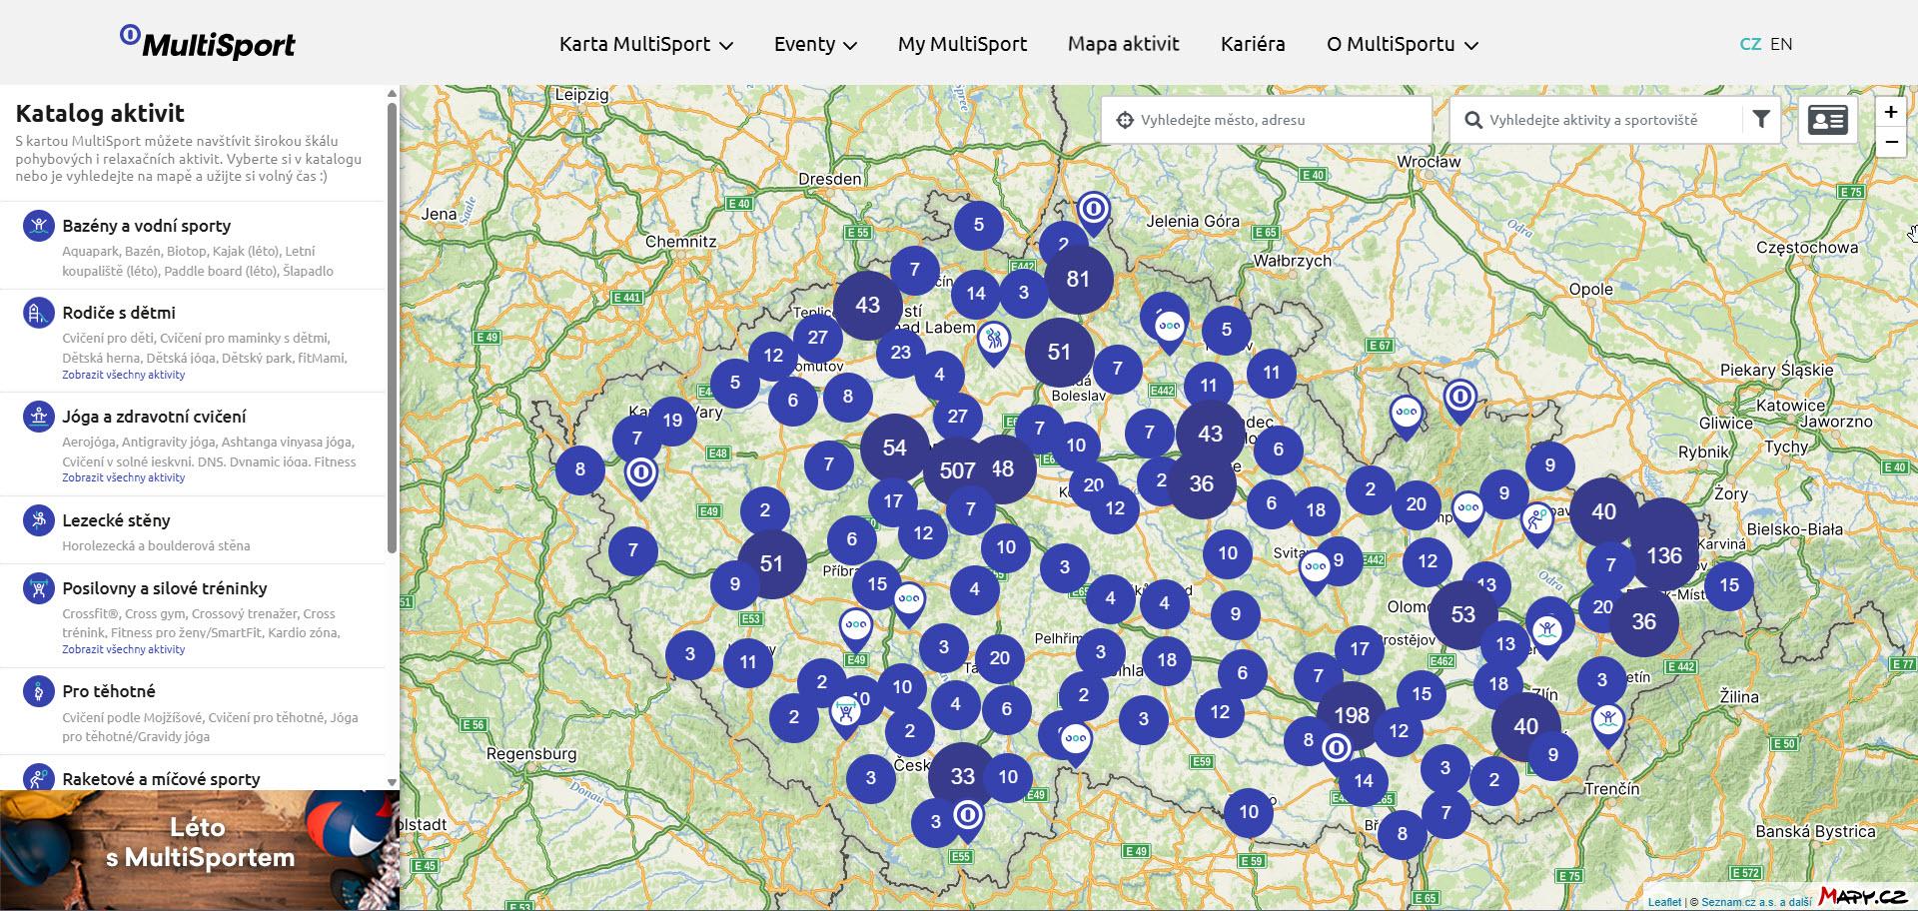Open the 53 cluster near Olomouc
The height and width of the screenshot is (911, 1918).
1462,614
